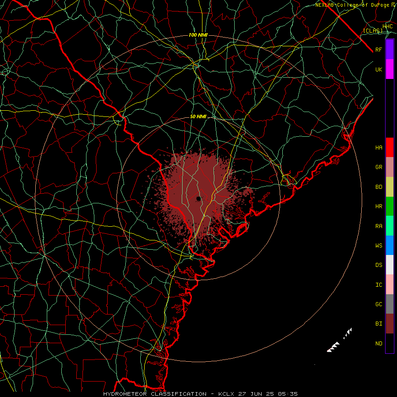Click the HR legend label
Image resolution: width=397 pixels, height=397 pixels.
click(378, 206)
